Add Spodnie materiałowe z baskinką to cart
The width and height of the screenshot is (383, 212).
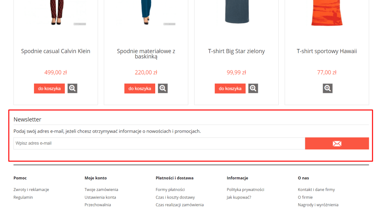click(140, 88)
